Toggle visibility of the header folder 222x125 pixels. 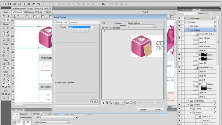click(179, 30)
